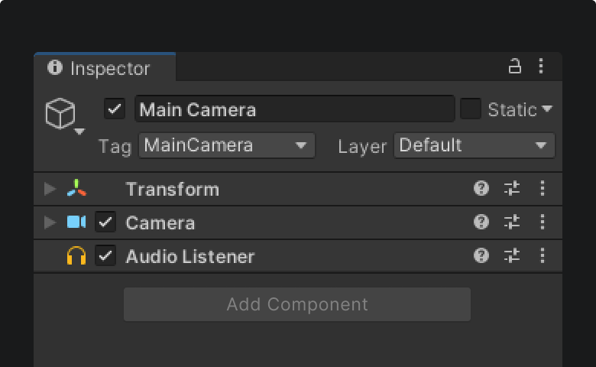This screenshot has width=596, height=367.
Task: Uncheck the Audio Listener enabled checkbox
Action: pos(105,255)
